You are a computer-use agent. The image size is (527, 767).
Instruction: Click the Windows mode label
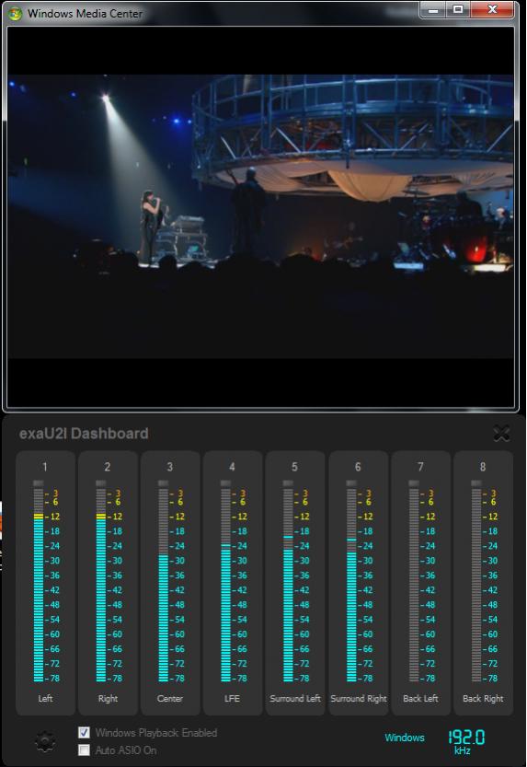[405, 738]
